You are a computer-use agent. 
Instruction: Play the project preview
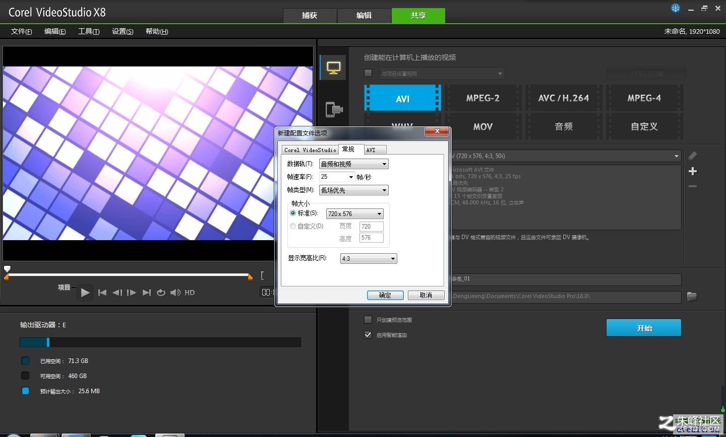click(x=85, y=293)
